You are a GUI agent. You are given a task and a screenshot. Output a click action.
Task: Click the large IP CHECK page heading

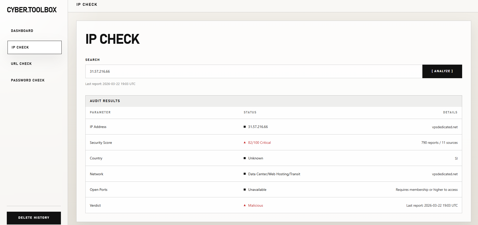pos(112,39)
